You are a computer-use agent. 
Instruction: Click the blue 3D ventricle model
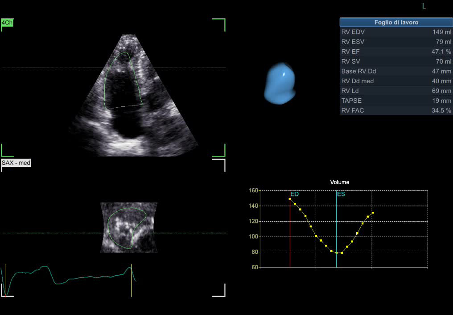(280, 84)
